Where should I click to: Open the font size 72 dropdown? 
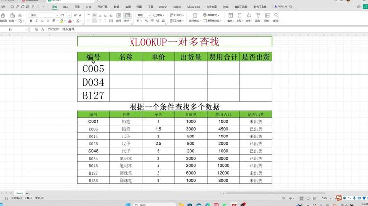pyautogui.click(x=69, y=15)
